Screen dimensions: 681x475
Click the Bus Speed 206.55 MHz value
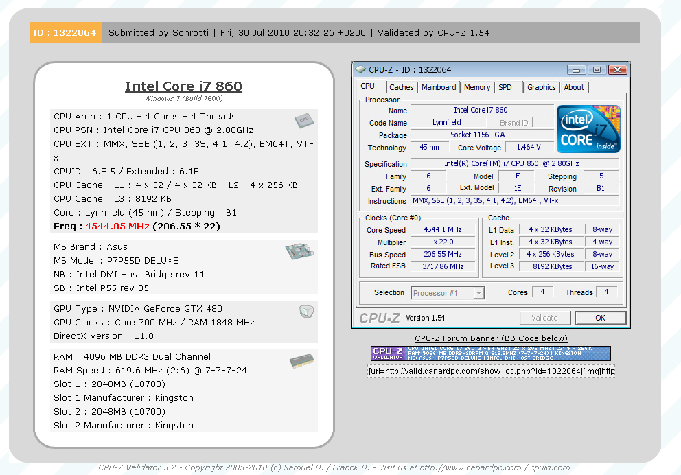coord(443,255)
